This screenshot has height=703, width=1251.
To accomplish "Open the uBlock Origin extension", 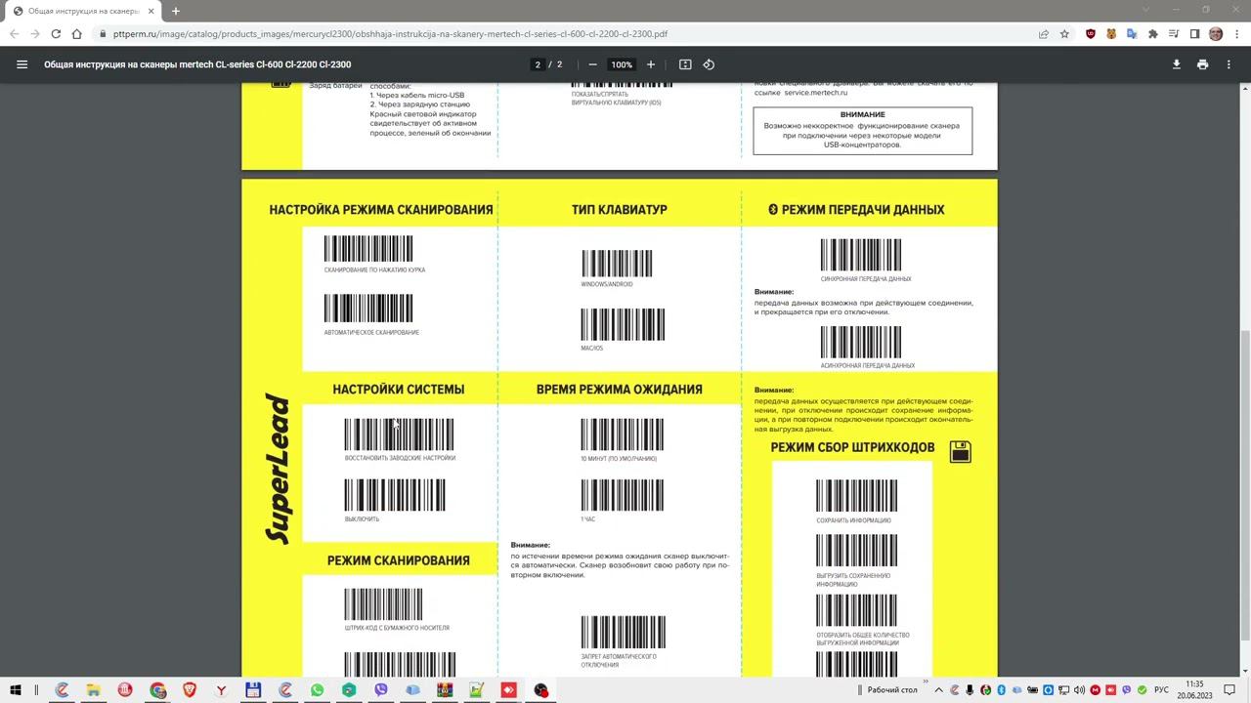I will (1091, 33).
